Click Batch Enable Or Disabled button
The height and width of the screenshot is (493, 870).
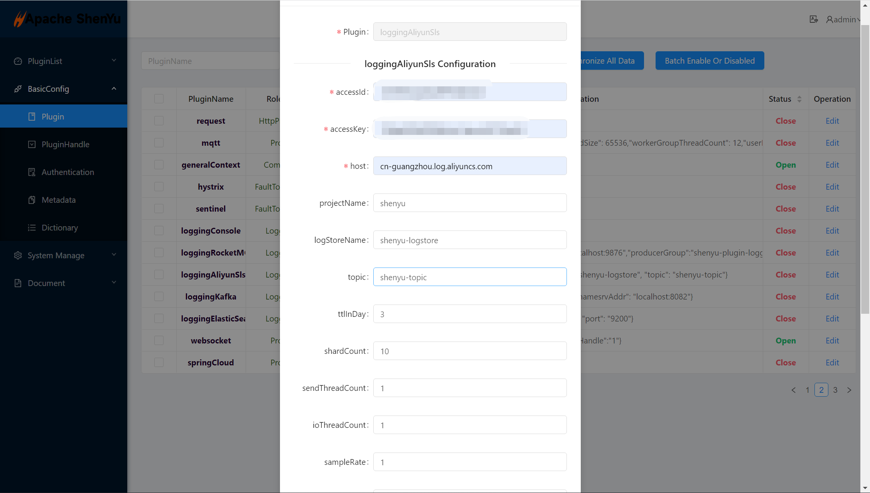coord(710,61)
